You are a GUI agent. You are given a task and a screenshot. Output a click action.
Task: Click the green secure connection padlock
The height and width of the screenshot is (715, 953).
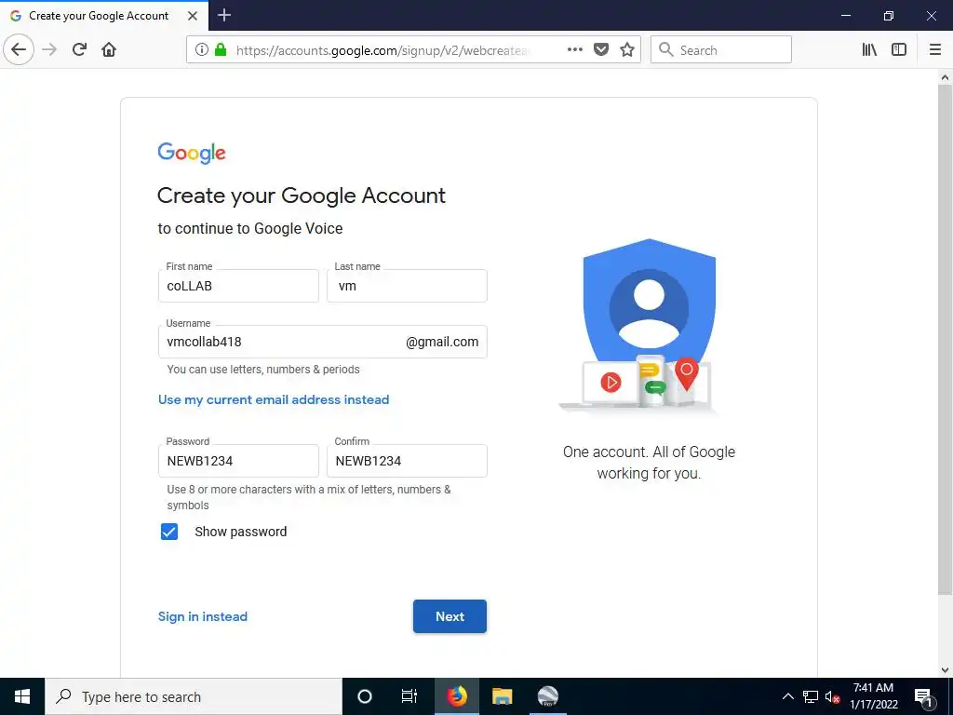[221, 50]
